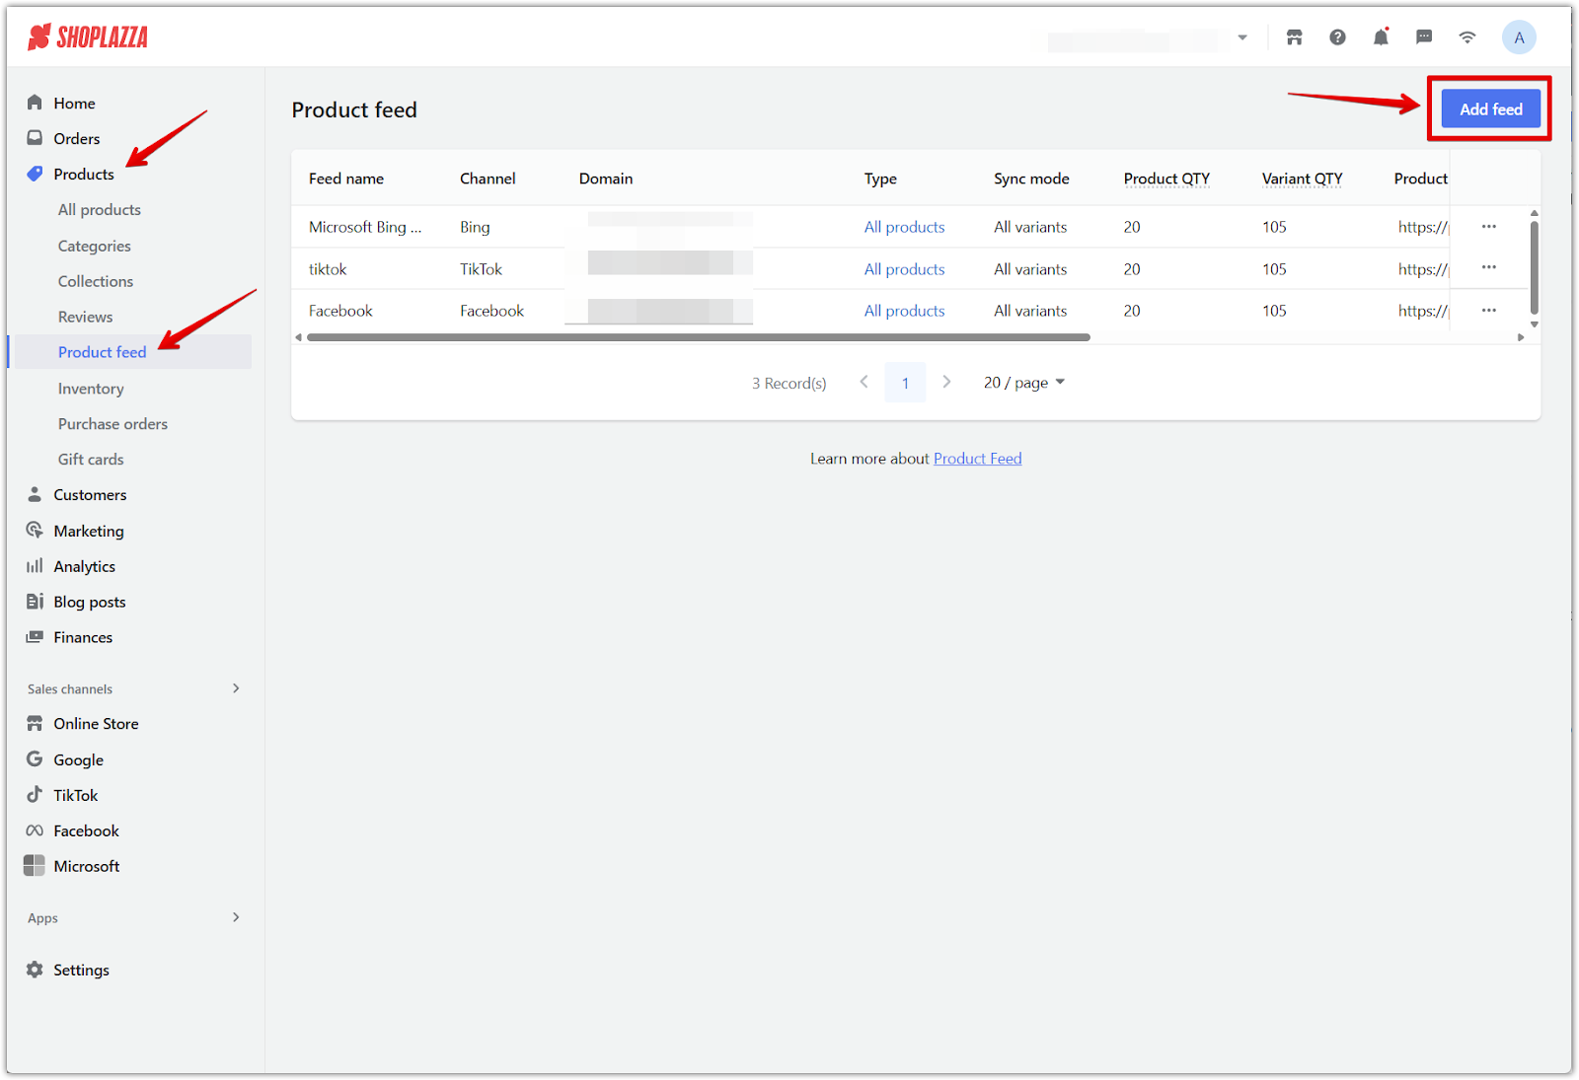Click the Add feed button

(1490, 109)
